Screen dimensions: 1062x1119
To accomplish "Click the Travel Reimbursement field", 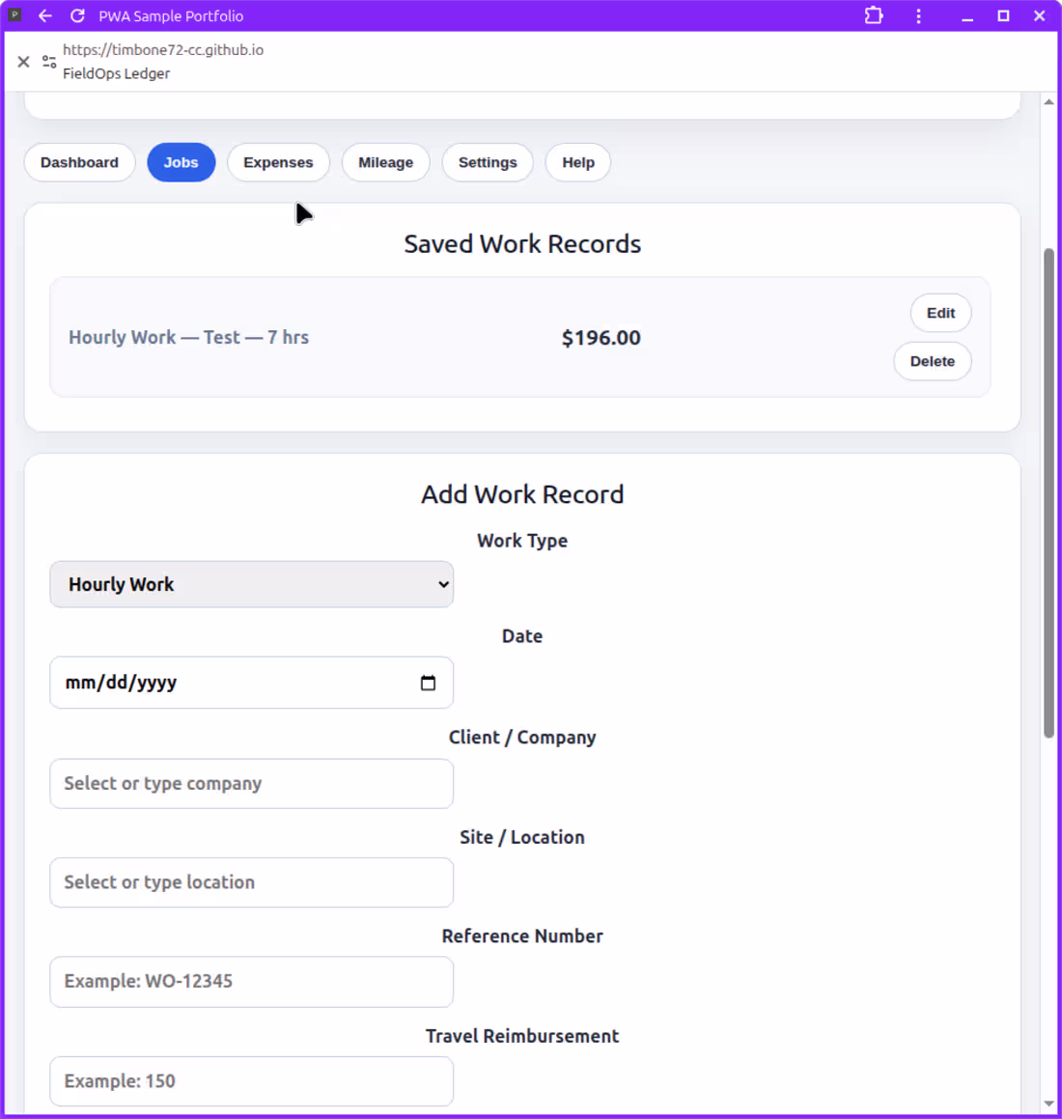I will click(251, 1082).
